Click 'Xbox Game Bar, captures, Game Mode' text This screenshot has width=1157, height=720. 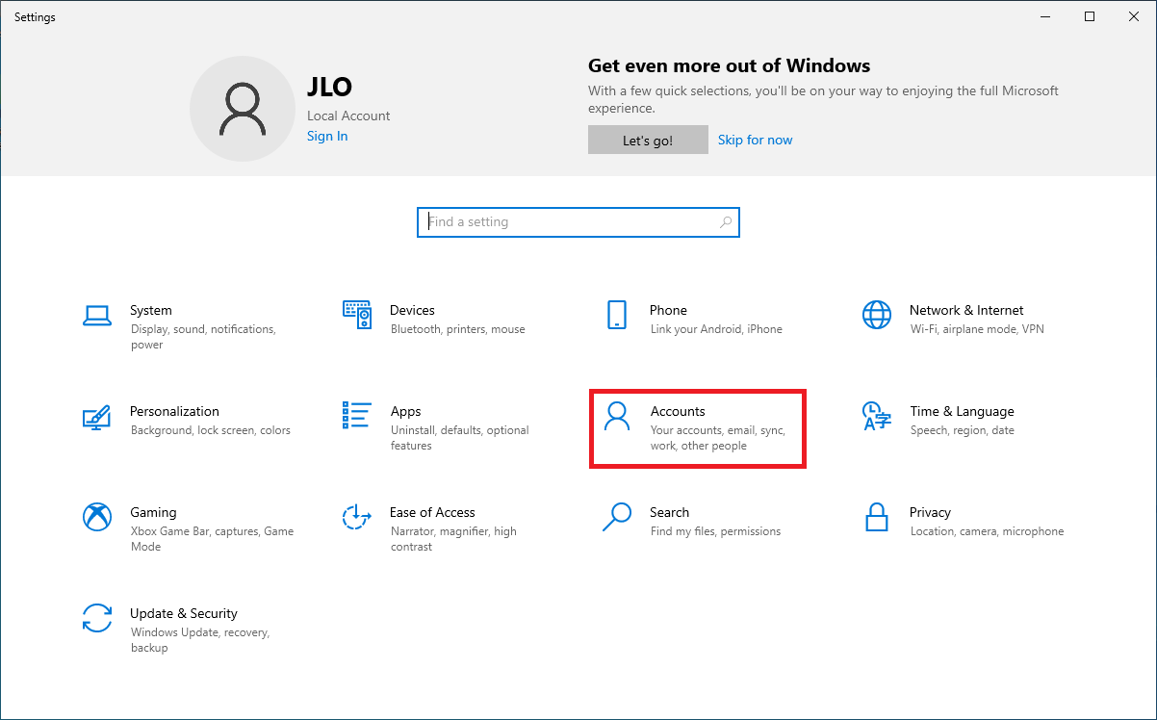point(212,539)
